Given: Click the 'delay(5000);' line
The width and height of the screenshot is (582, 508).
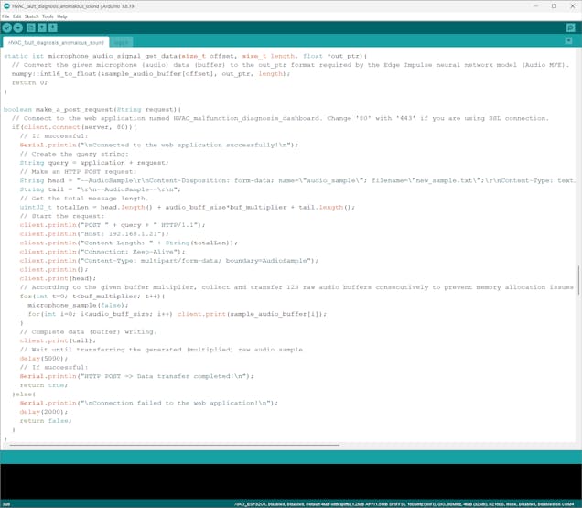Looking at the screenshot, I should [44, 359].
